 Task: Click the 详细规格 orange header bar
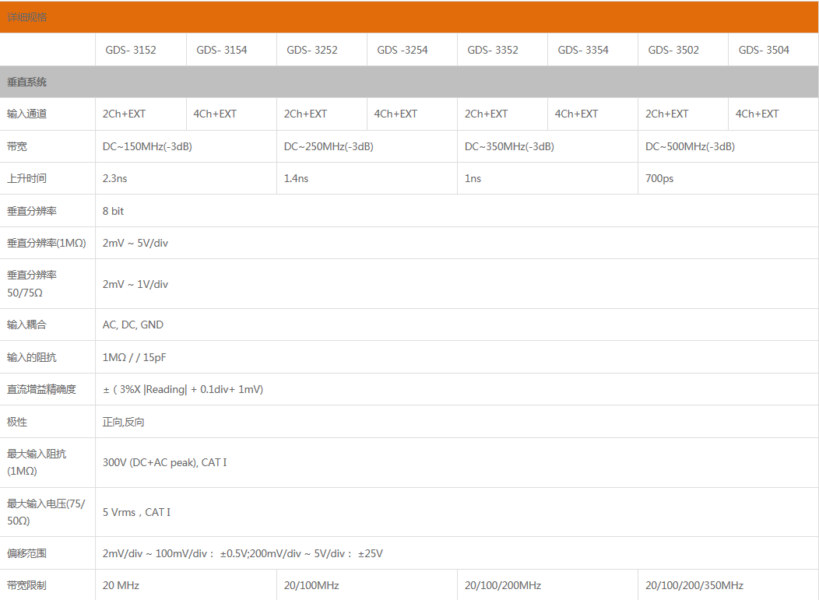[409, 17]
